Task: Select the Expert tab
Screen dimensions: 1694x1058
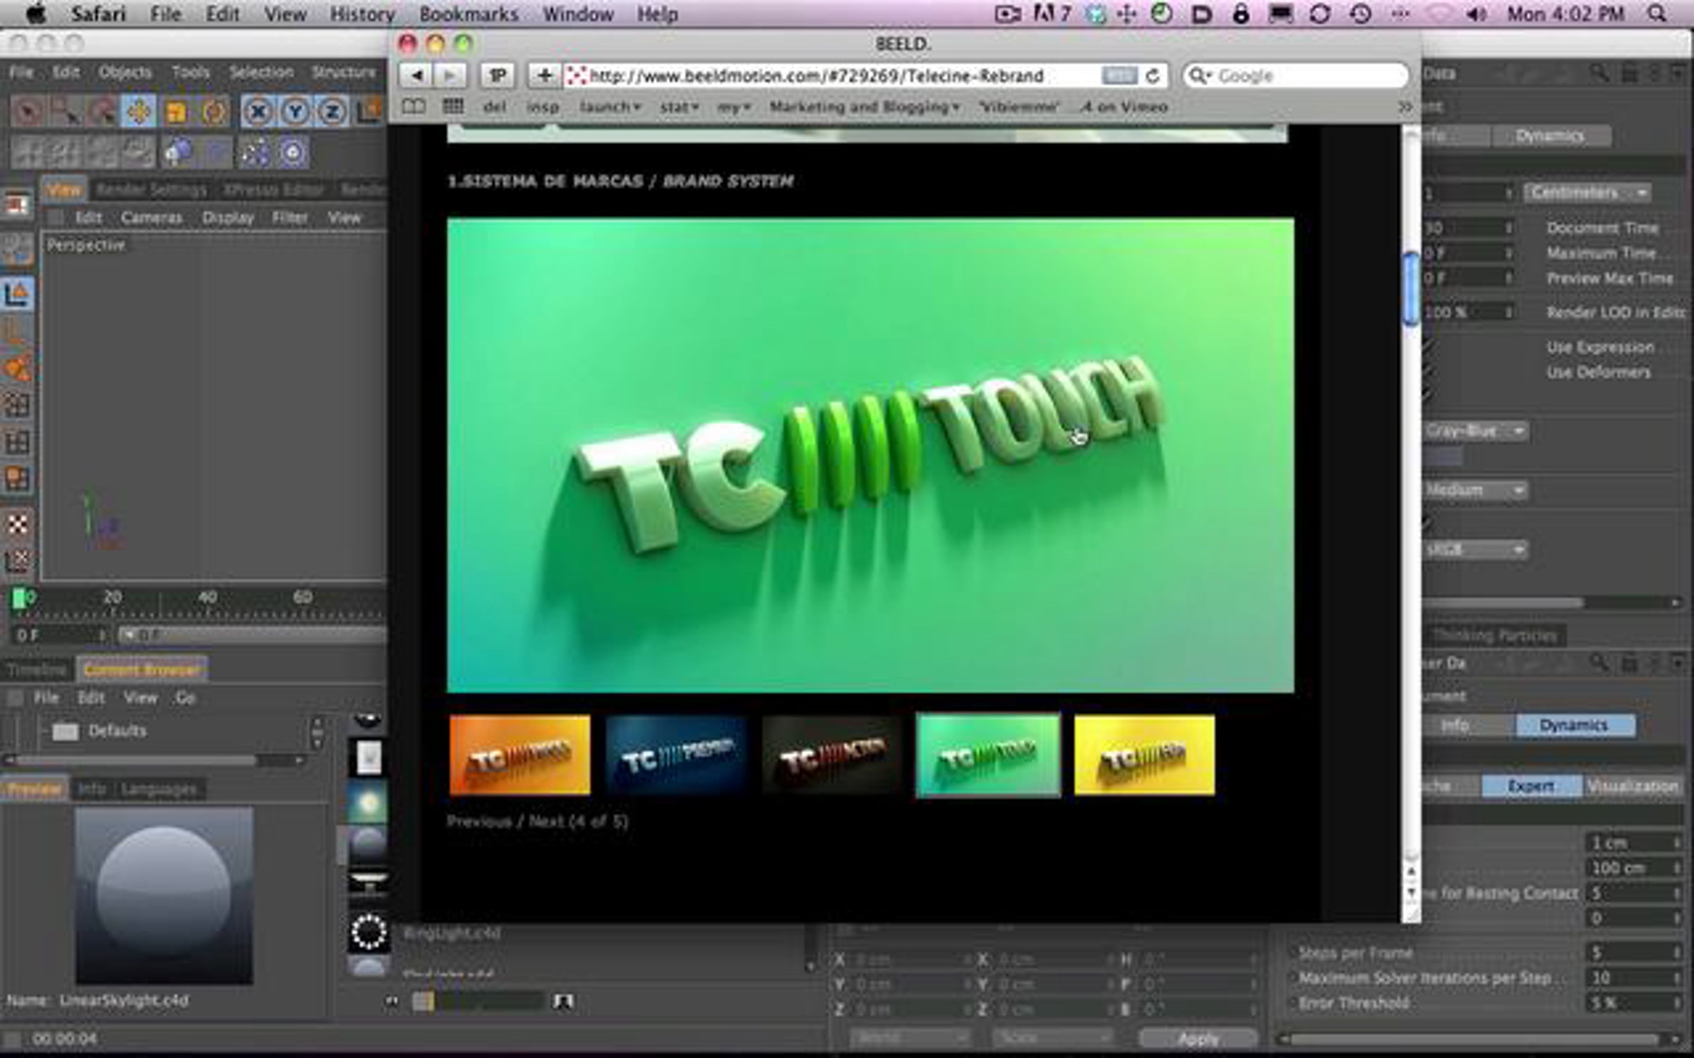Action: coord(1530,786)
